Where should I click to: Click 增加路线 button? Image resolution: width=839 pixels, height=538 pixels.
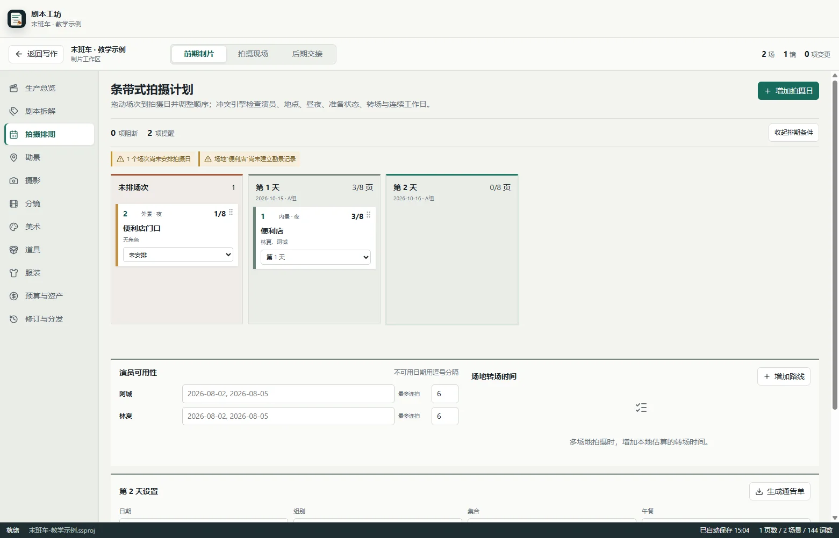(x=784, y=376)
